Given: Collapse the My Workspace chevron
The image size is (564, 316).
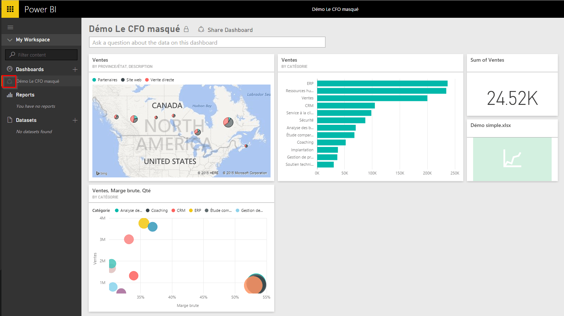Looking at the screenshot, I should tap(10, 40).
